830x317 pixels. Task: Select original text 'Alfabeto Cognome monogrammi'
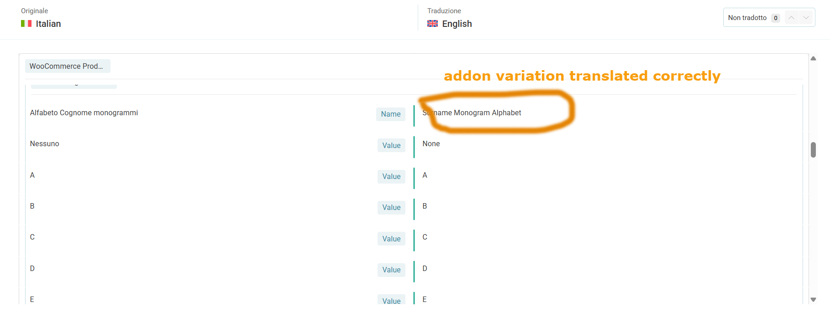click(x=84, y=113)
